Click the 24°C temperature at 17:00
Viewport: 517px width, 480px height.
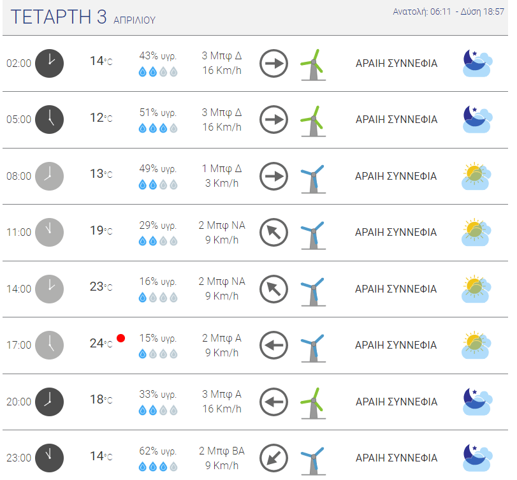click(x=101, y=344)
